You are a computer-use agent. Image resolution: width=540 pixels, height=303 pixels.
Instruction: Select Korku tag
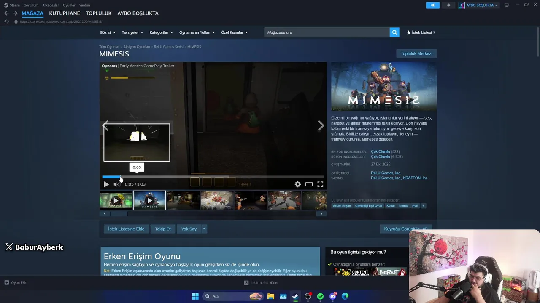tap(391, 206)
